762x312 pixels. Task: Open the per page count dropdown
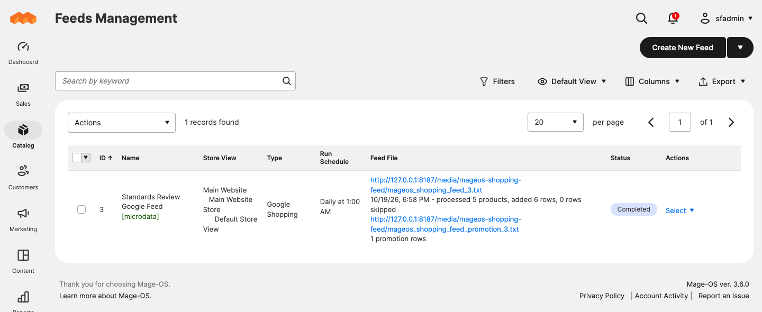point(556,122)
